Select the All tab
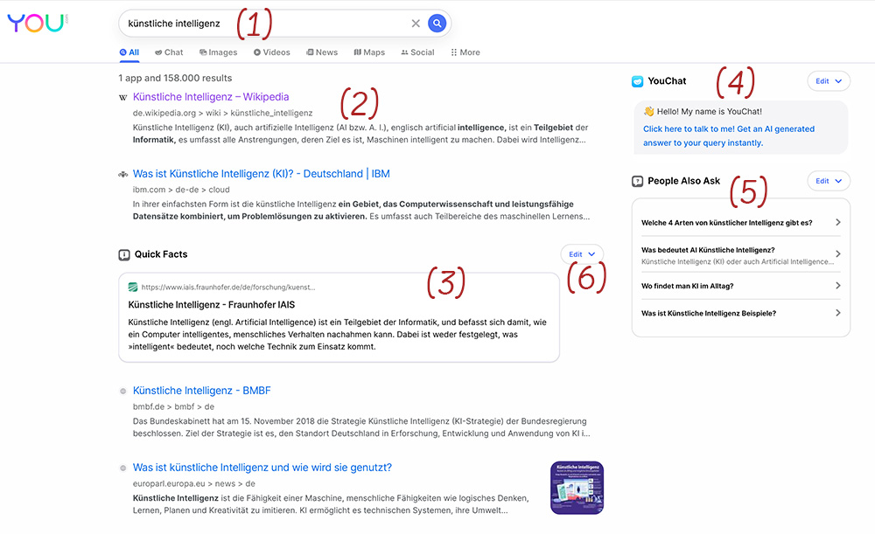Screen dimensions: 875x534 coord(129,52)
